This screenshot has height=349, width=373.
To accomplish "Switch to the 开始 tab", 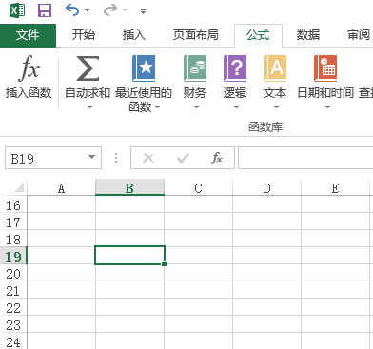I will (x=84, y=35).
